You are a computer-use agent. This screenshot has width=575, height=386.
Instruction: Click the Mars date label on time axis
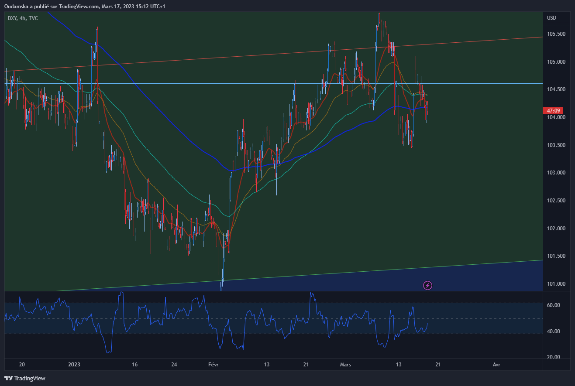point(345,364)
